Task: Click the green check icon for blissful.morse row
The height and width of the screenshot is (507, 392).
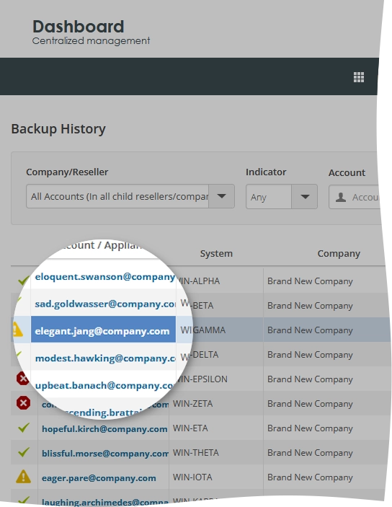Action: [x=24, y=452]
